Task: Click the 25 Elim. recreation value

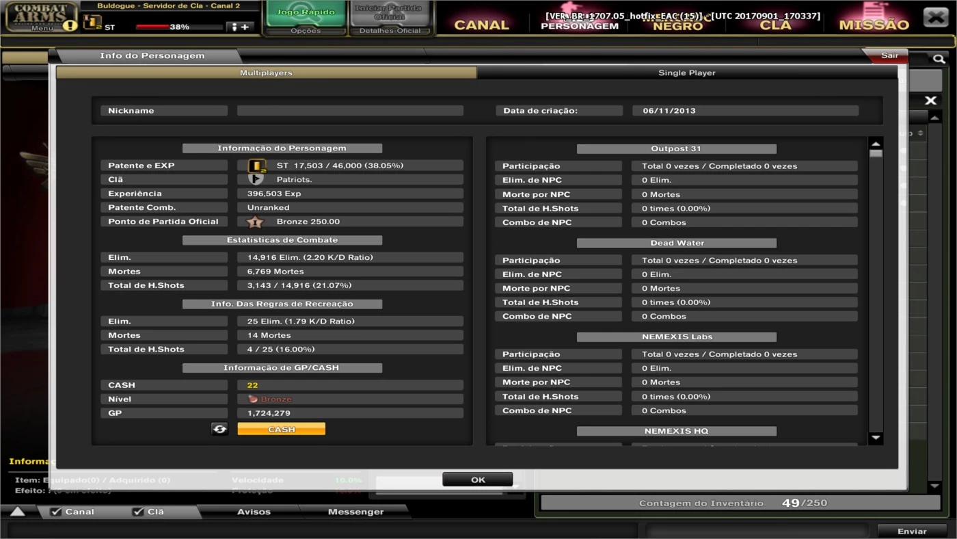Action: tap(350, 321)
